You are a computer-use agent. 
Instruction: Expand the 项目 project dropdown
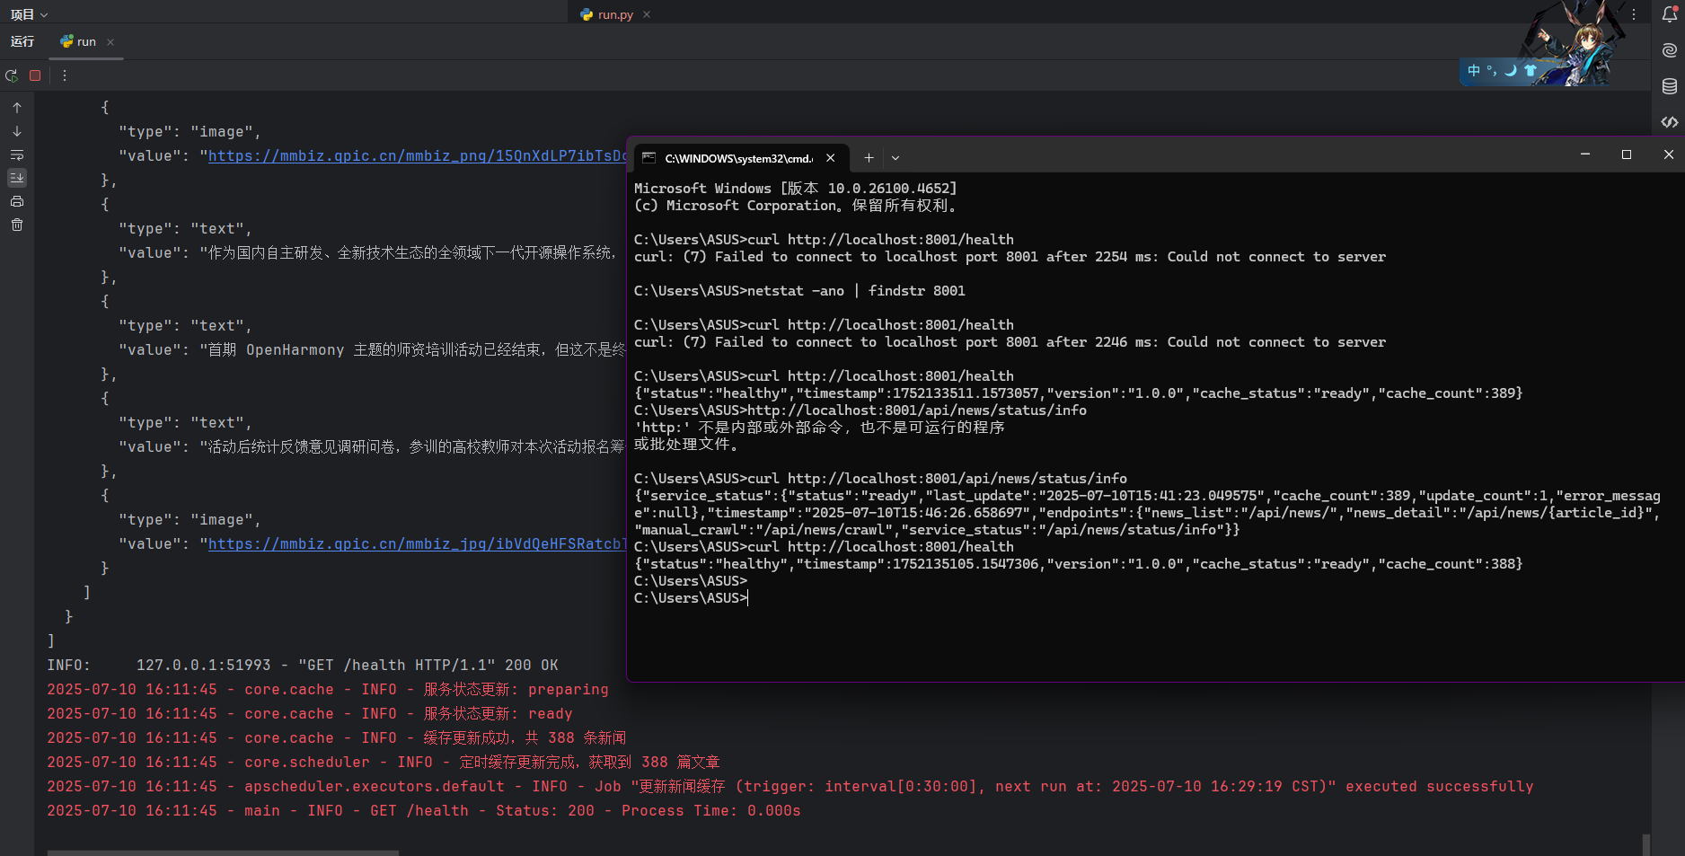29,14
